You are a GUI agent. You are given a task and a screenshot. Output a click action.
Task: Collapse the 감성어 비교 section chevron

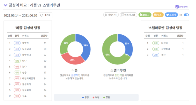(6, 5)
